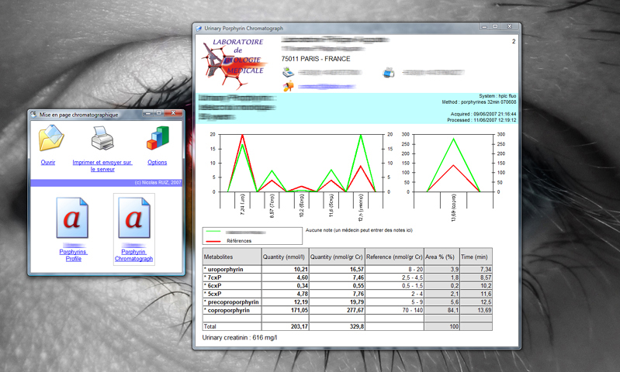This screenshot has width=620, height=372.
Task: Open the Ouvrir link
Action: click(x=48, y=163)
